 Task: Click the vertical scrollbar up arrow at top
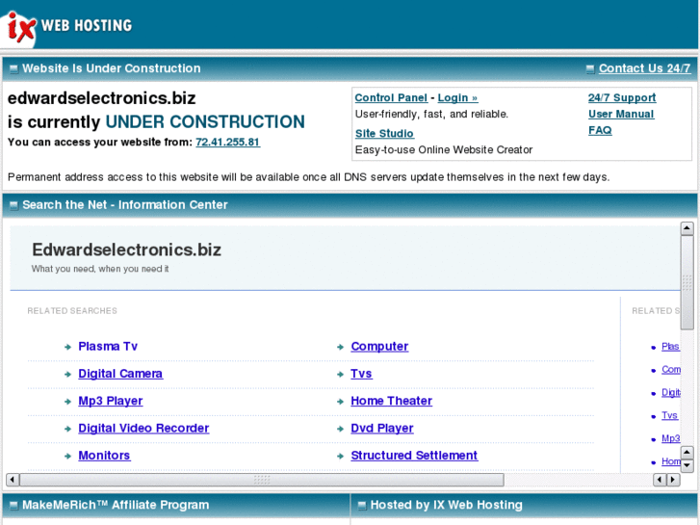[x=687, y=228]
